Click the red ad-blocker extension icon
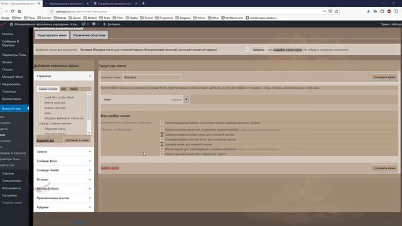The image size is (402, 226). (x=389, y=11)
